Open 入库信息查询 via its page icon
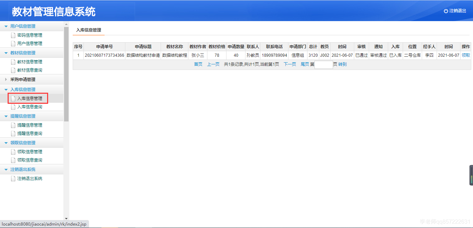473x228 pixels. [13, 107]
